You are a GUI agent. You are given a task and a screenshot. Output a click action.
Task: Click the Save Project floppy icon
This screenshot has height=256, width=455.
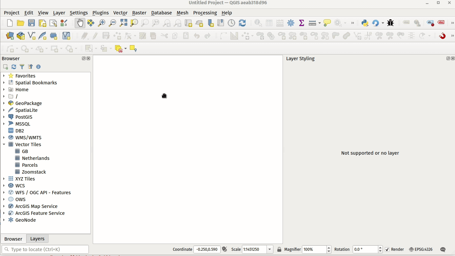coord(31,23)
